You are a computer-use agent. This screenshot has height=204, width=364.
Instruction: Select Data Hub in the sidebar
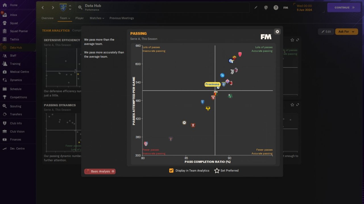tap(18, 48)
